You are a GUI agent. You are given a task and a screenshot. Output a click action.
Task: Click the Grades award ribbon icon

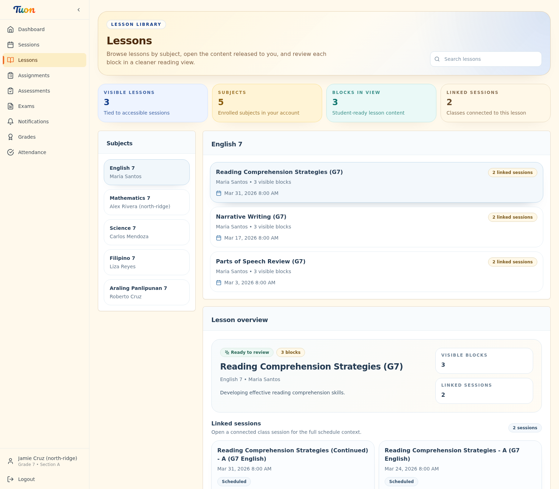(10, 137)
